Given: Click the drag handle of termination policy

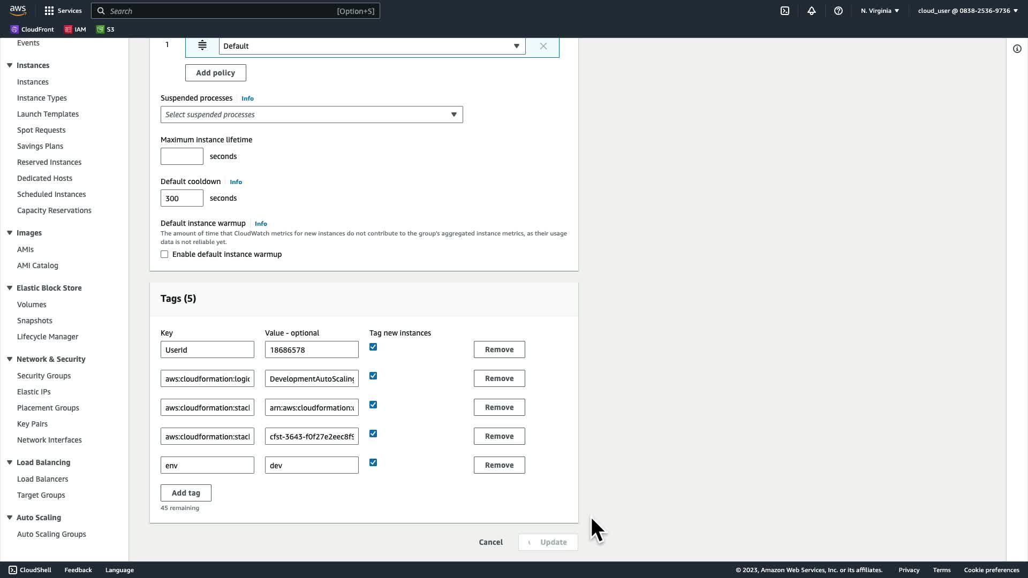Looking at the screenshot, I should point(202,45).
